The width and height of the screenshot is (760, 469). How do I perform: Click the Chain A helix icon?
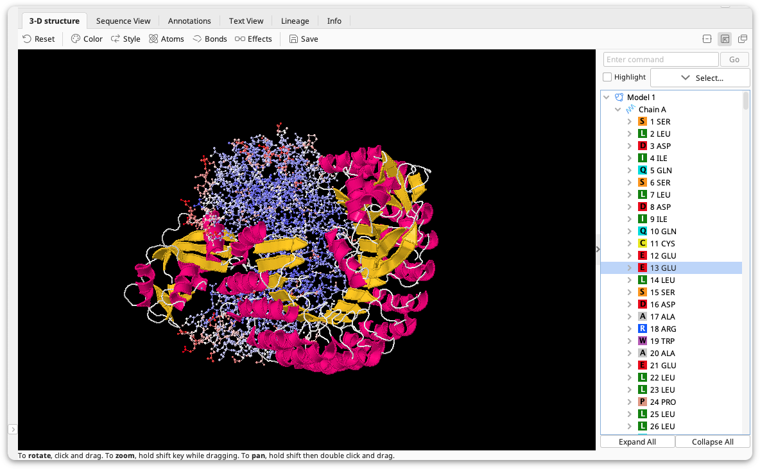pyautogui.click(x=630, y=109)
